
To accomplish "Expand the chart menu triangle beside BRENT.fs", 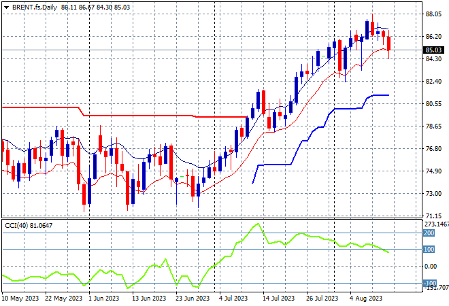I will (6, 7).
